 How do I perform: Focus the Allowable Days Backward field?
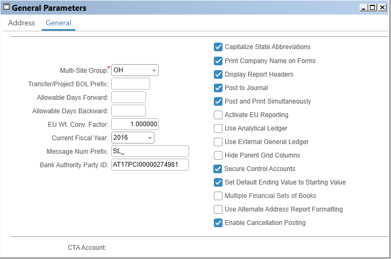128,111
